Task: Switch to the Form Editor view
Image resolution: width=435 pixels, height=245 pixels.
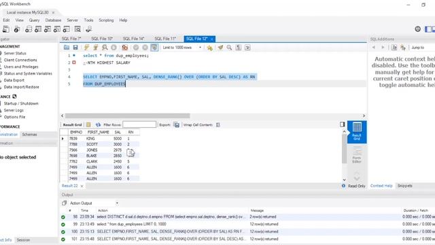Action: pyautogui.click(x=357, y=155)
